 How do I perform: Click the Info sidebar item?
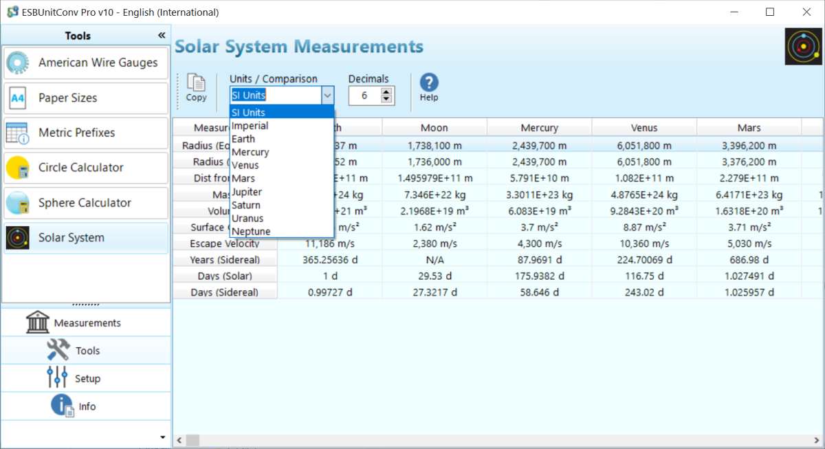pos(85,406)
